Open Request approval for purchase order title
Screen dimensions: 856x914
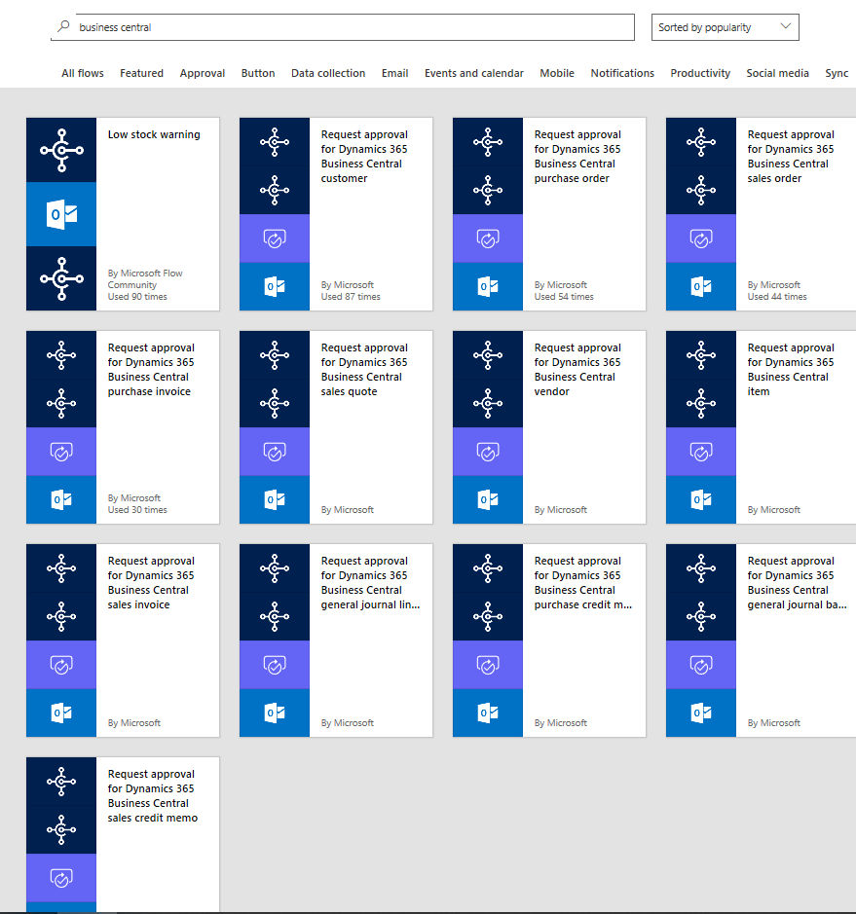pyautogui.click(x=577, y=156)
